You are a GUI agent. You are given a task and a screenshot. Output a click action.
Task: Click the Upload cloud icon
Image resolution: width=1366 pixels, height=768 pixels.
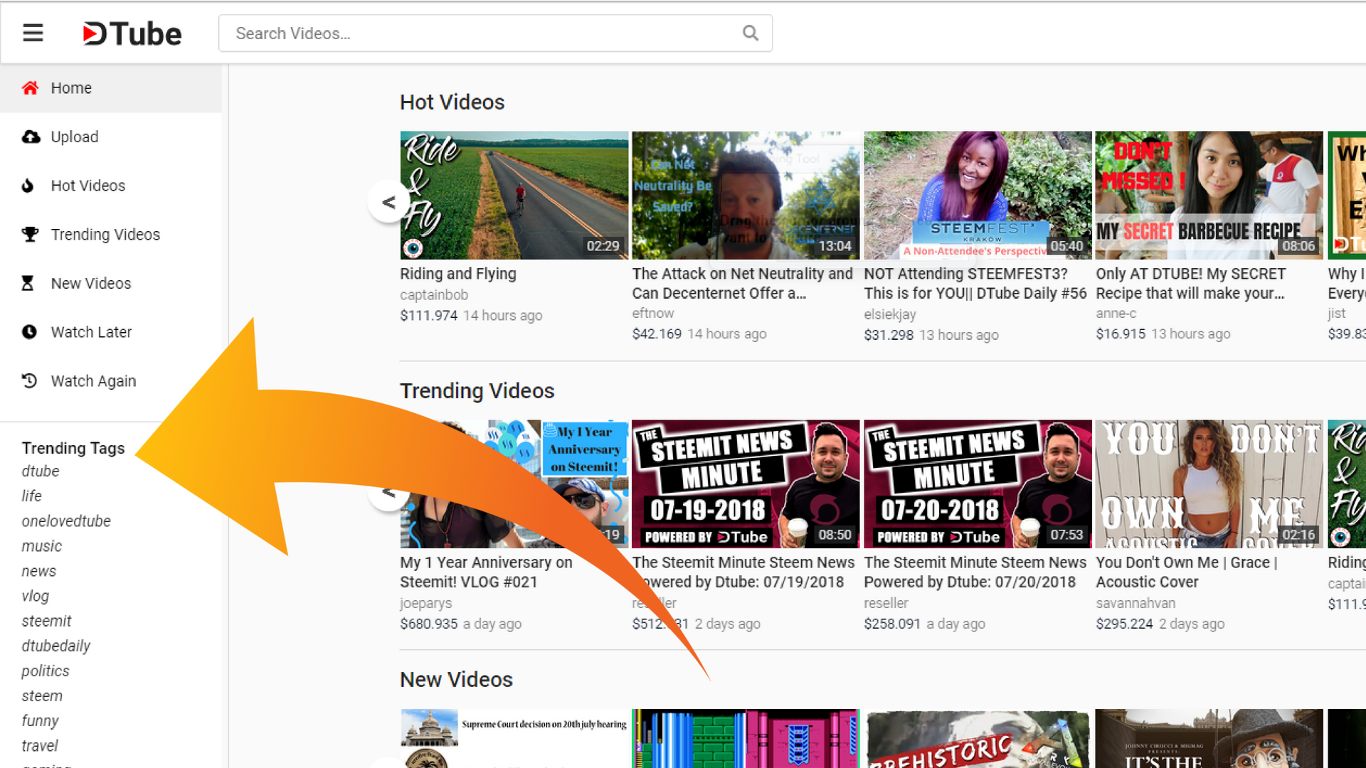31,137
